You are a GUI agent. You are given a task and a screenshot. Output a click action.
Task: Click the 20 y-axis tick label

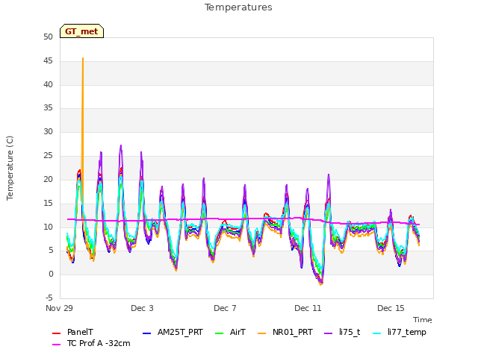pyautogui.click(x=48, y=180)
